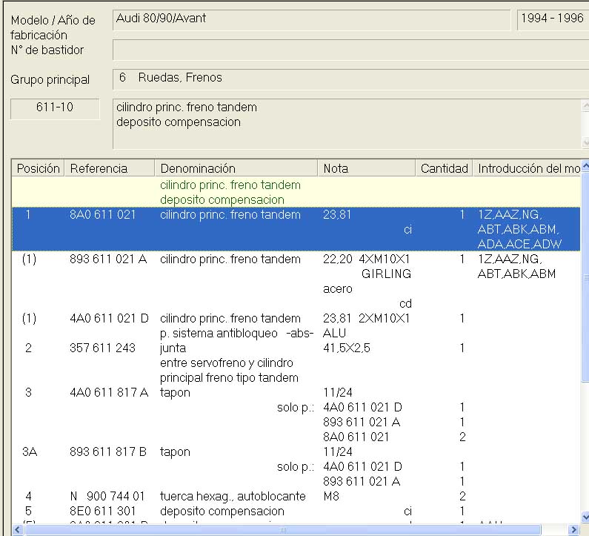Image resolution: width=589 pixels, height=536 pixels.
Task: Click the horizontal scroll right arrow
Action: click(x=573, y=529)
